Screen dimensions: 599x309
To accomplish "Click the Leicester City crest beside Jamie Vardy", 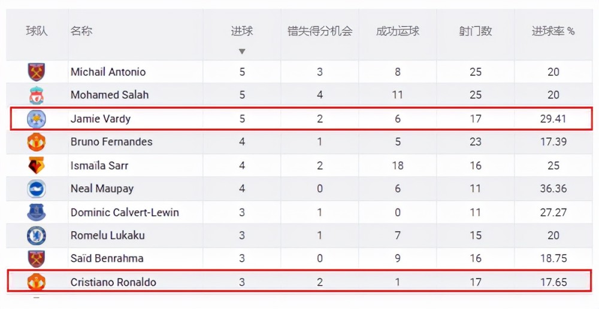I will tap(37, 119).
